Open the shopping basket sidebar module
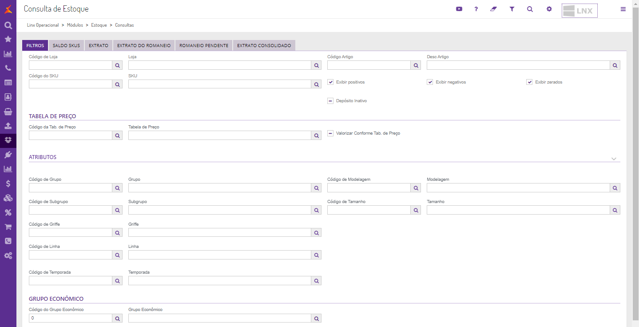Viewport: 639px width, 327px height. (x=8, y=111)
